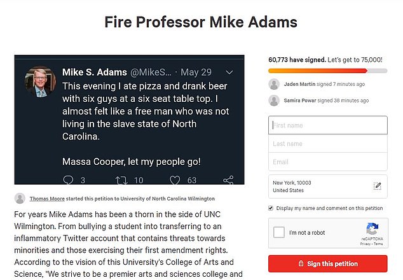Toggle 'Display my name and comment' checkbox
Viewport: 403px width, 280px height.
click(271, 208)
